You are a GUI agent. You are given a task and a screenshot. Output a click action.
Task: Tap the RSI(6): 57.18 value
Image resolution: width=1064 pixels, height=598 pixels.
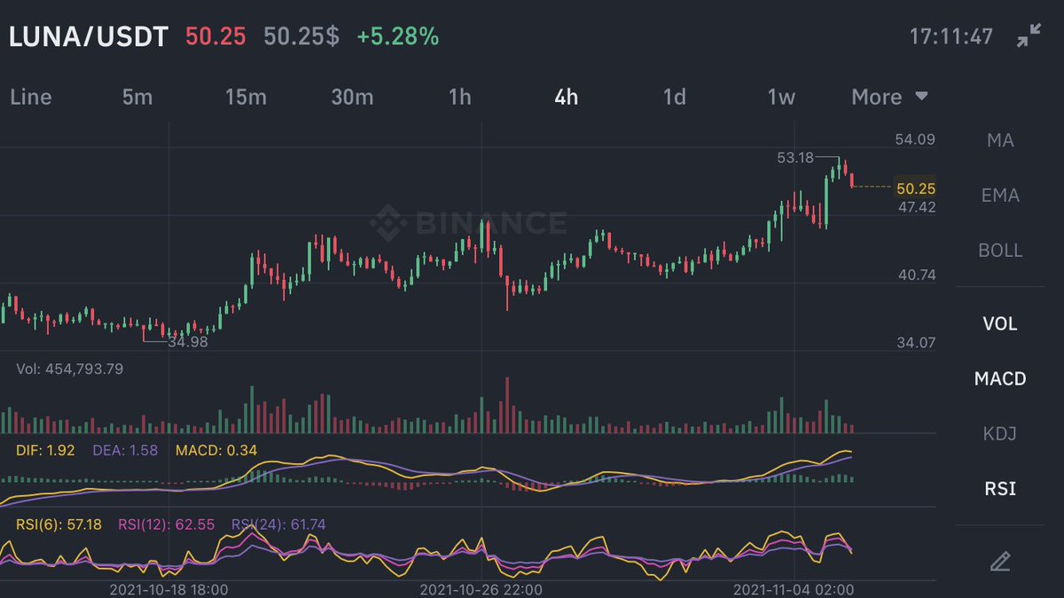pos(58,524)
